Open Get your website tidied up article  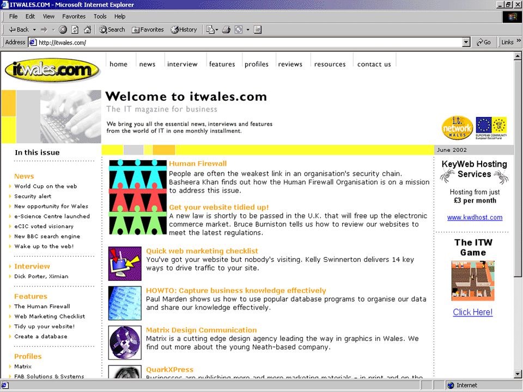pyautogui.click(x=219, y=207)
